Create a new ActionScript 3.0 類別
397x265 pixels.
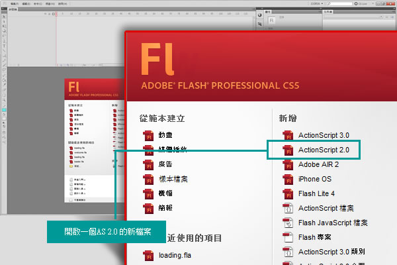[324, 252]
